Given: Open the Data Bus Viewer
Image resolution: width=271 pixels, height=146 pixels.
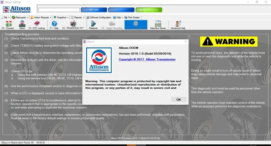Looking at the screenshot, I should 158,25.
